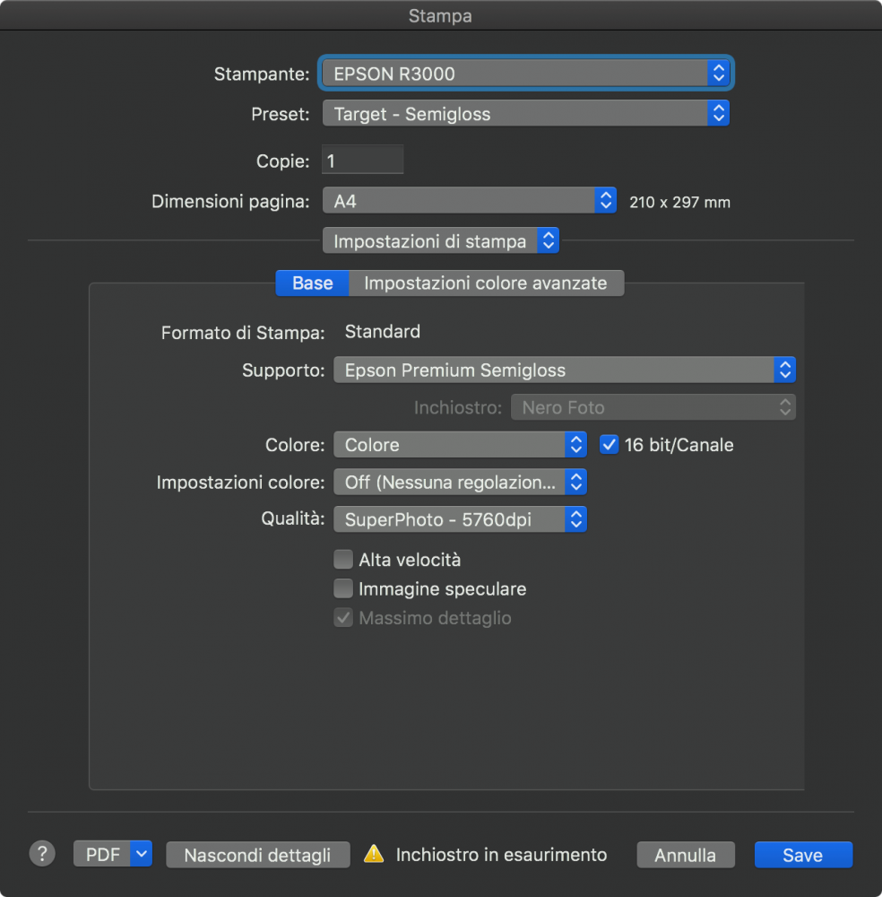Click the Annulla button
This screenshot has width=882, height=897.
click(x=685, y=855)
